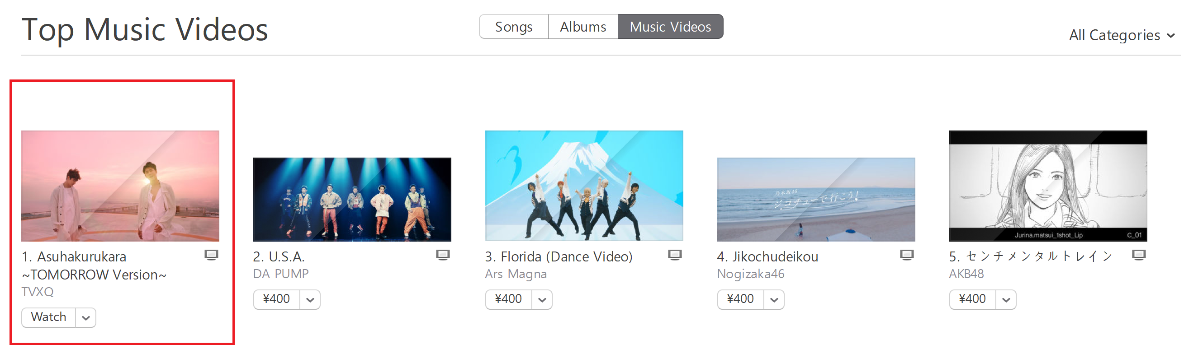
Task: Buy Jikochudeikou video for ¥400
Action: 741,300
